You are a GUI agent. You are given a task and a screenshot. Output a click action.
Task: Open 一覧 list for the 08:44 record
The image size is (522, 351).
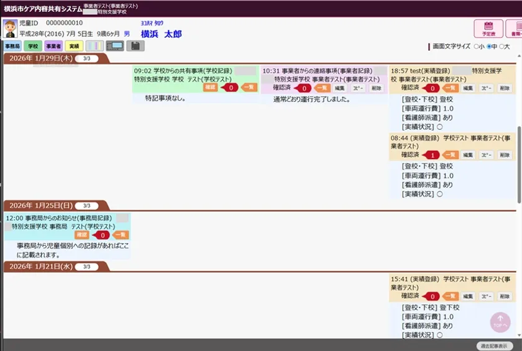pos(450,155)
